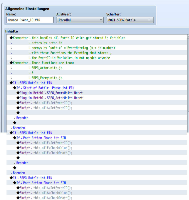Select the line 'SRPG_ActorUnits.js'
Viewport: 189px width, 200px height.
(x=97, y=67)
